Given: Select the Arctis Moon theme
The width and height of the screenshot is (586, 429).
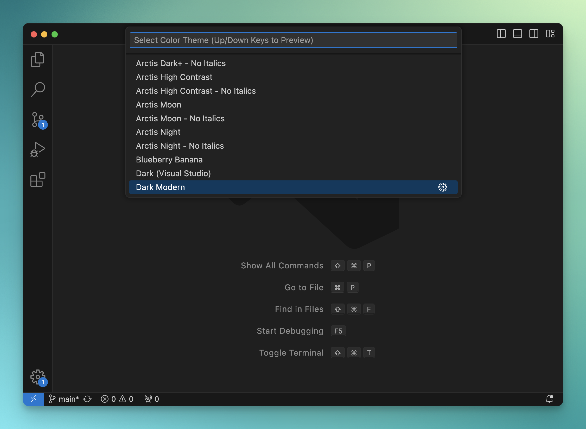Looking at the screenshot, I should point(158,105).
